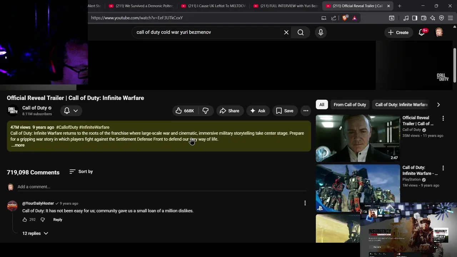
Task: Click the install app icon in address bar
Action: (324, 18)
